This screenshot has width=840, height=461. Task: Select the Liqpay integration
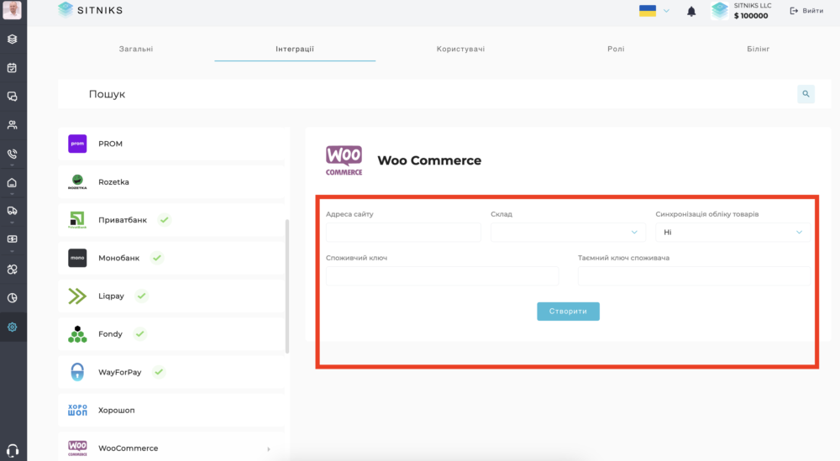[171, 296]
